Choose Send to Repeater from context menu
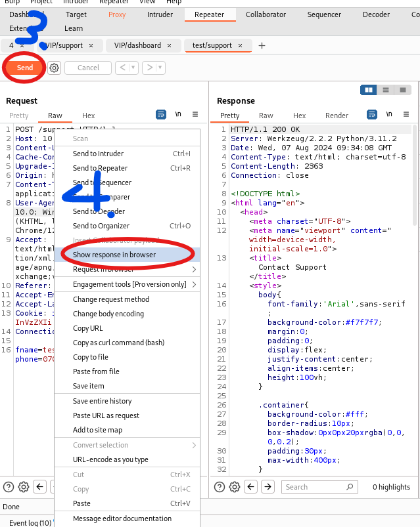 tap(128, 168)
